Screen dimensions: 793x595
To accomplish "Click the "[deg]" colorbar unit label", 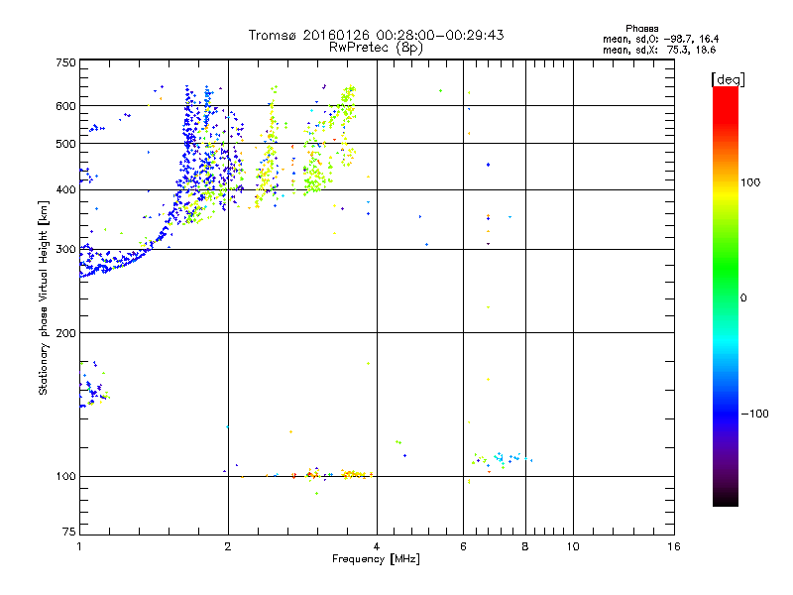I will (727, 78).
